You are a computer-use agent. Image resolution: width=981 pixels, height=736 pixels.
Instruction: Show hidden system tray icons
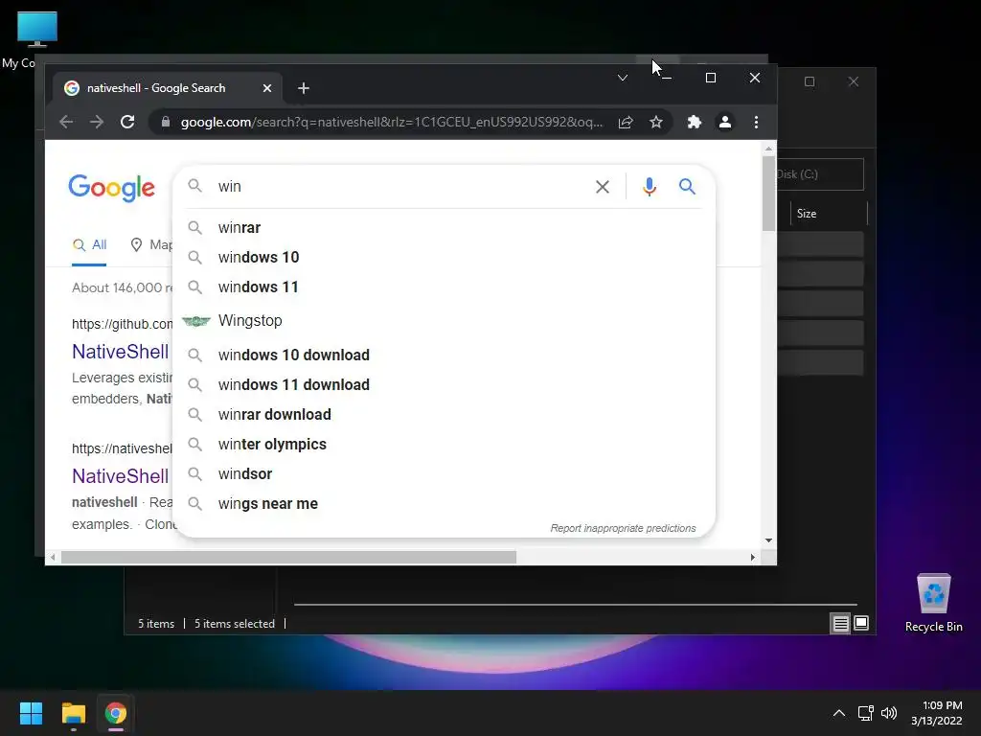point(839,713)
